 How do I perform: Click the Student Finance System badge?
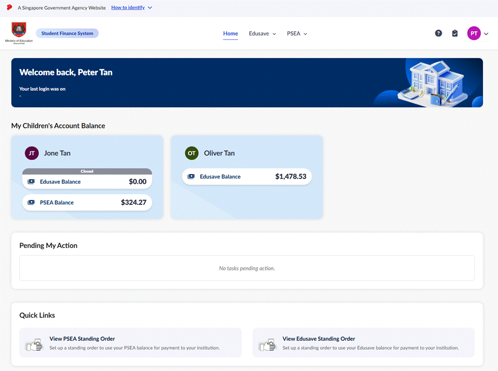click(67, 33)
